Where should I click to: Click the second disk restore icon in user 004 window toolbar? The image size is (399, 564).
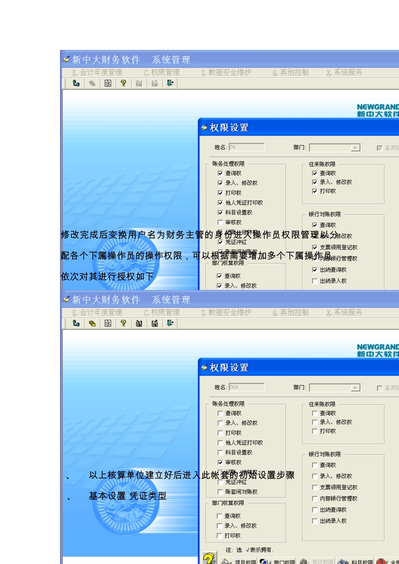pos(155,324)
